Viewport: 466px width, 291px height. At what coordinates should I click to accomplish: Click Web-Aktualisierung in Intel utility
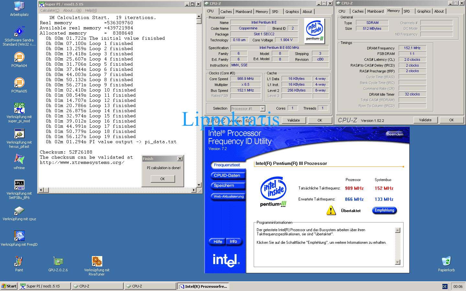pos(228,196)
